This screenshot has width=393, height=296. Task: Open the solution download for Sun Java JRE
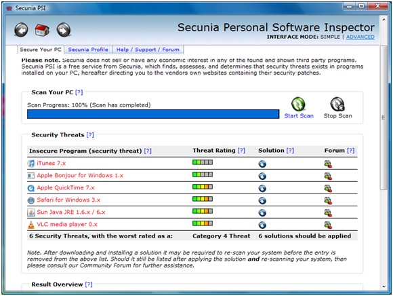(x=262, y=213)
